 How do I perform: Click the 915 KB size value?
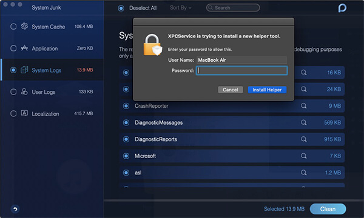(x=332, y=139)
